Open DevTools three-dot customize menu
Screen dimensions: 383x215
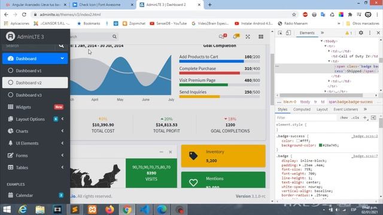tap(370, 33)
